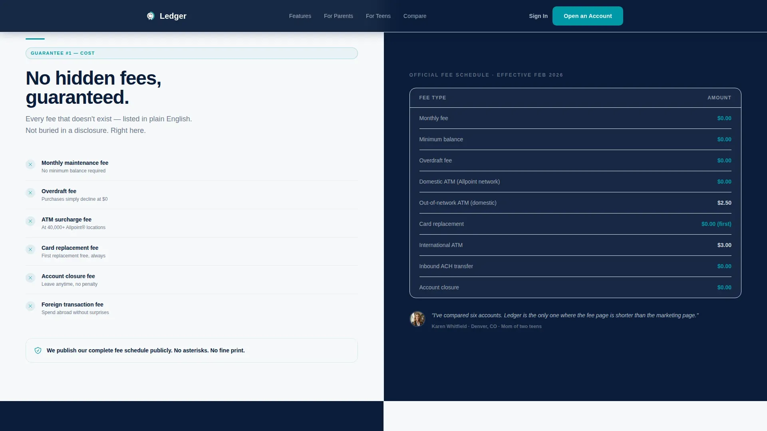Click the AMOUNT column header
Screen dimensions: 767x431
[719, 98]
